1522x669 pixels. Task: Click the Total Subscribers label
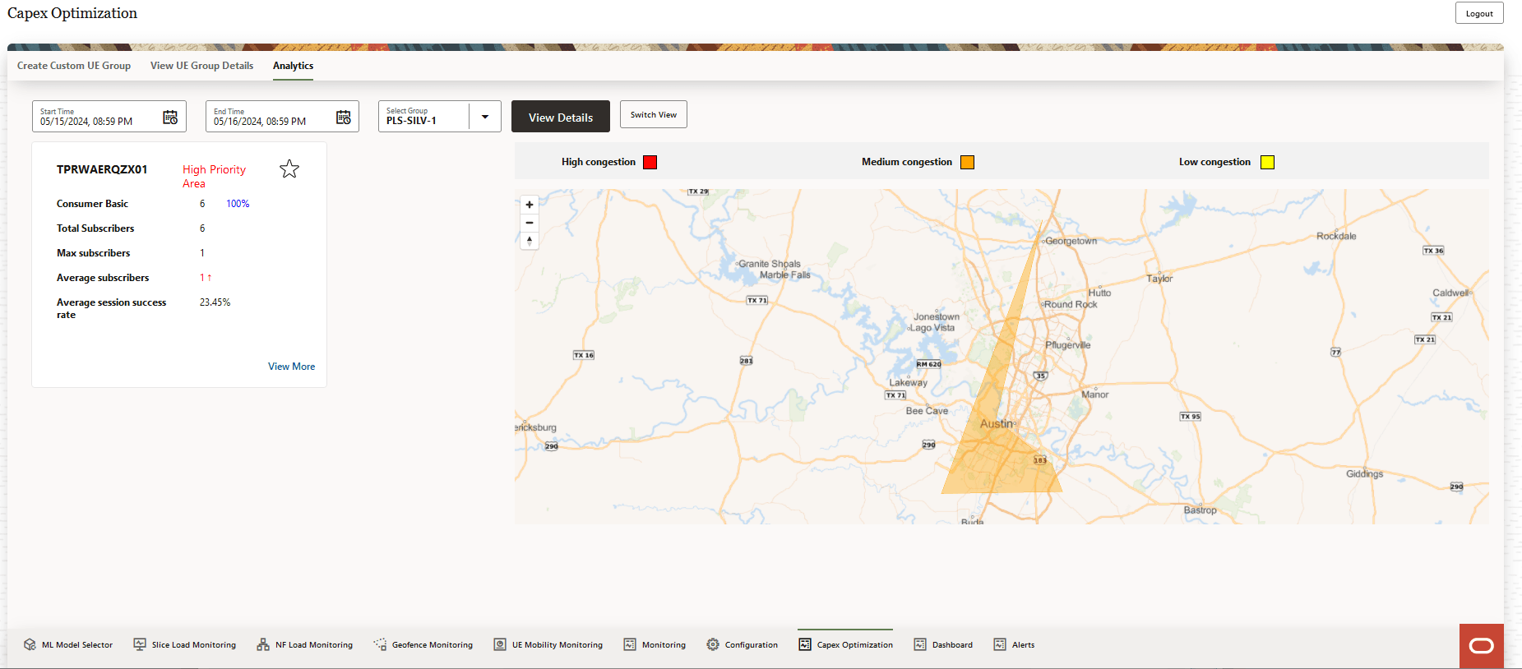click(x=95, y=228)
